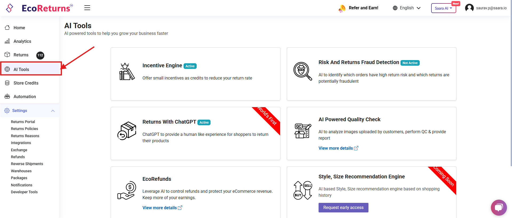Open the English language dropdown

click(x=407, y=8)
